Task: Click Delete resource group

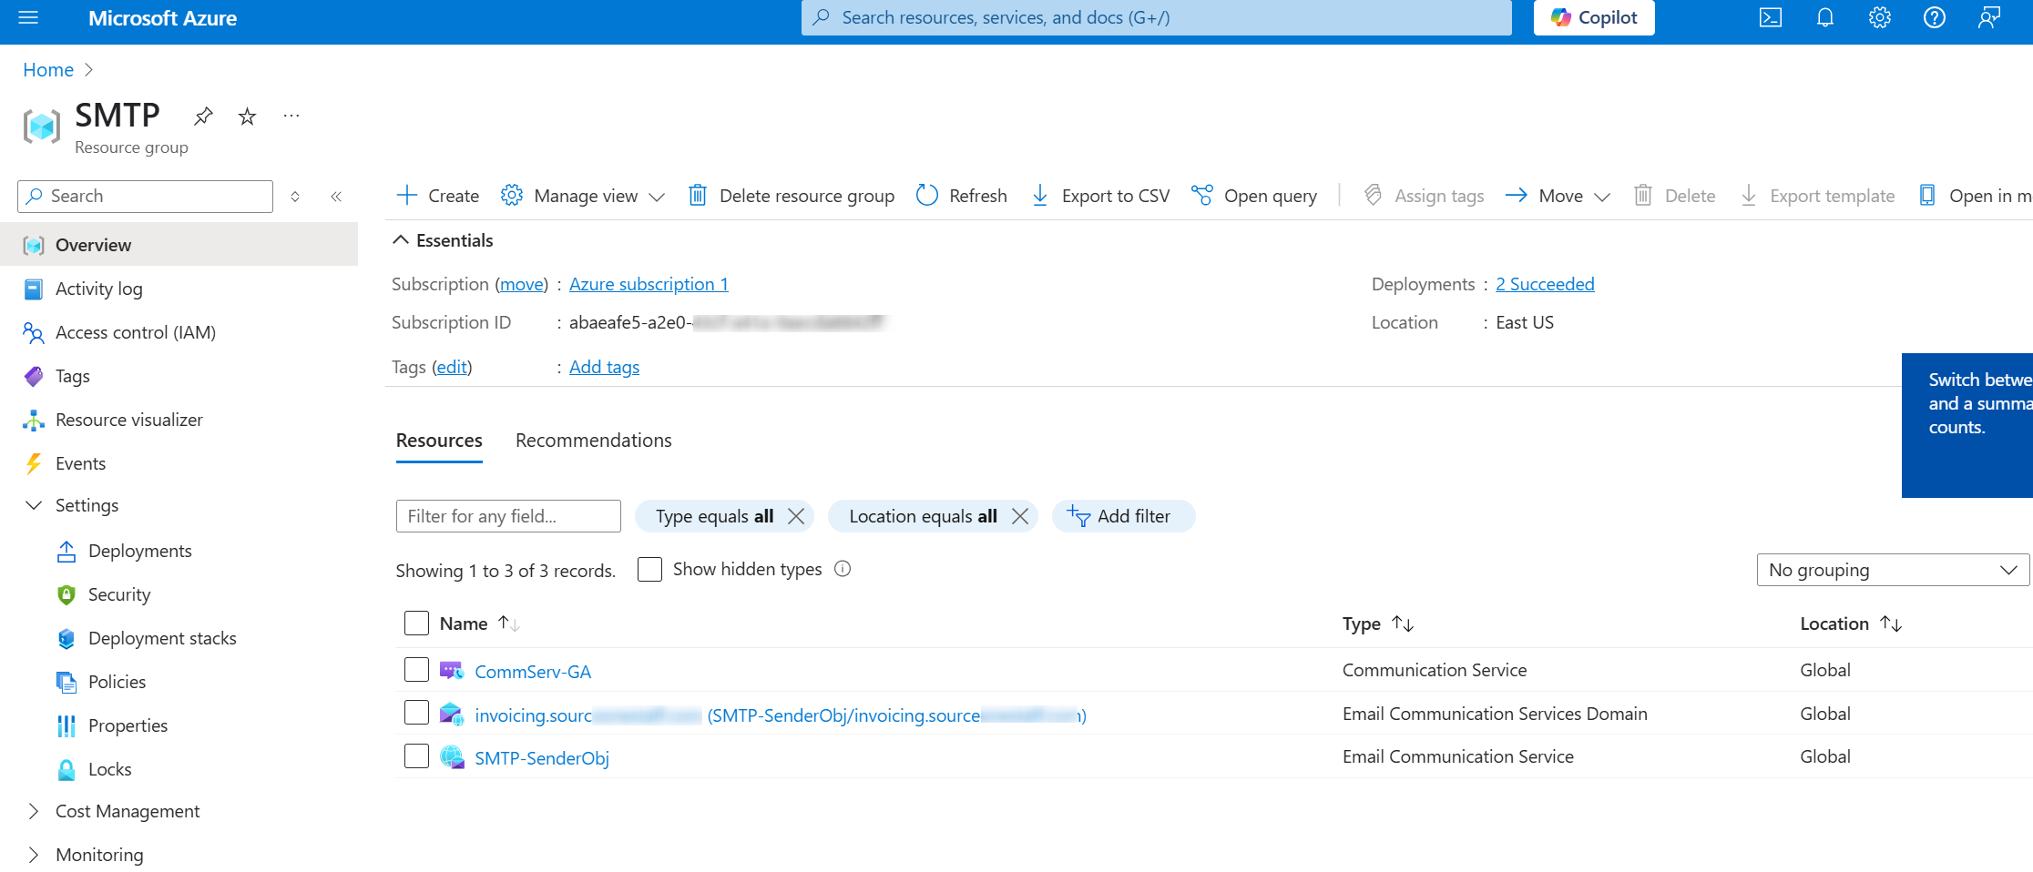Action: point(791,196)
